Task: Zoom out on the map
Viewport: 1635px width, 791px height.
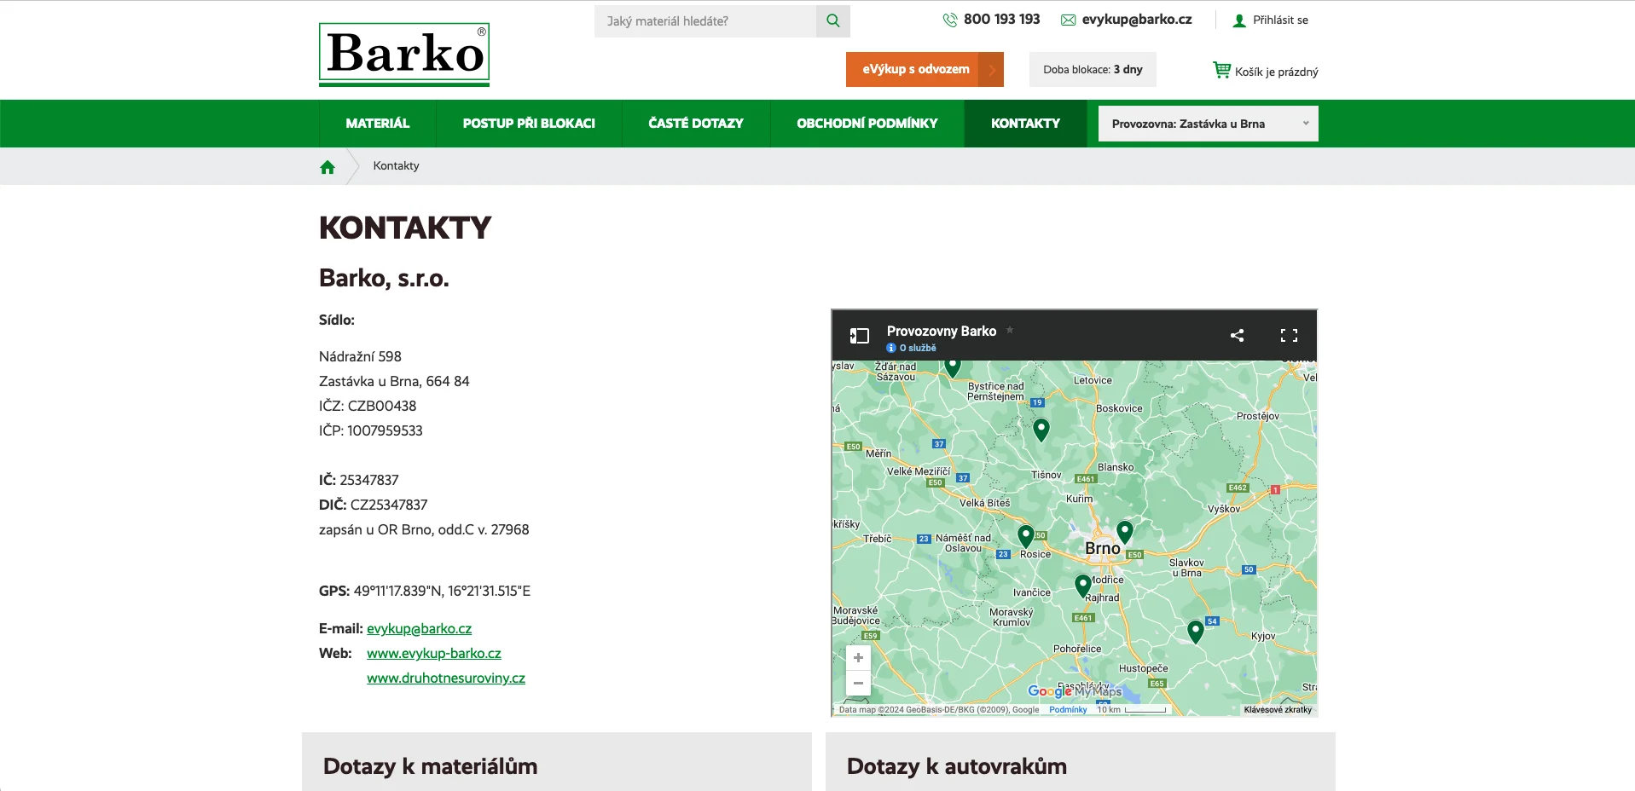Action: click(858, 684)
